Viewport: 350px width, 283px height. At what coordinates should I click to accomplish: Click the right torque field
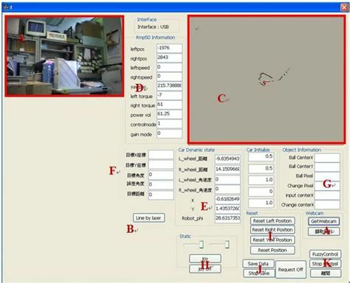pos(169,105)
